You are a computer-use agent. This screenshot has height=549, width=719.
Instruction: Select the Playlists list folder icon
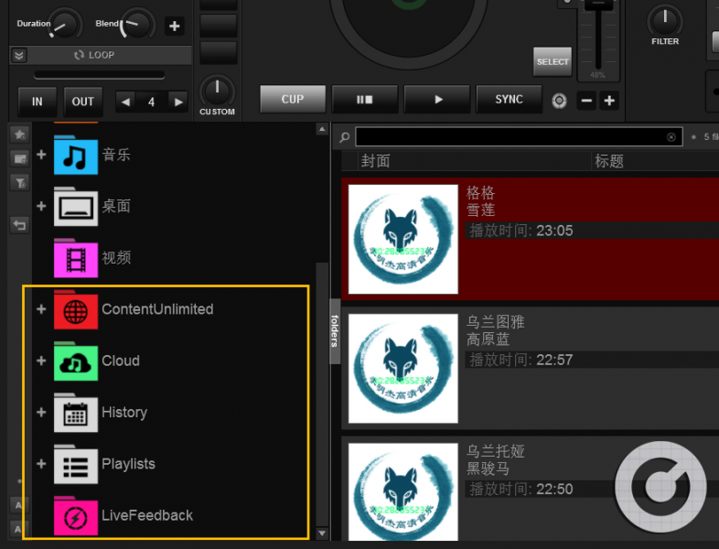tap(76, 464)
